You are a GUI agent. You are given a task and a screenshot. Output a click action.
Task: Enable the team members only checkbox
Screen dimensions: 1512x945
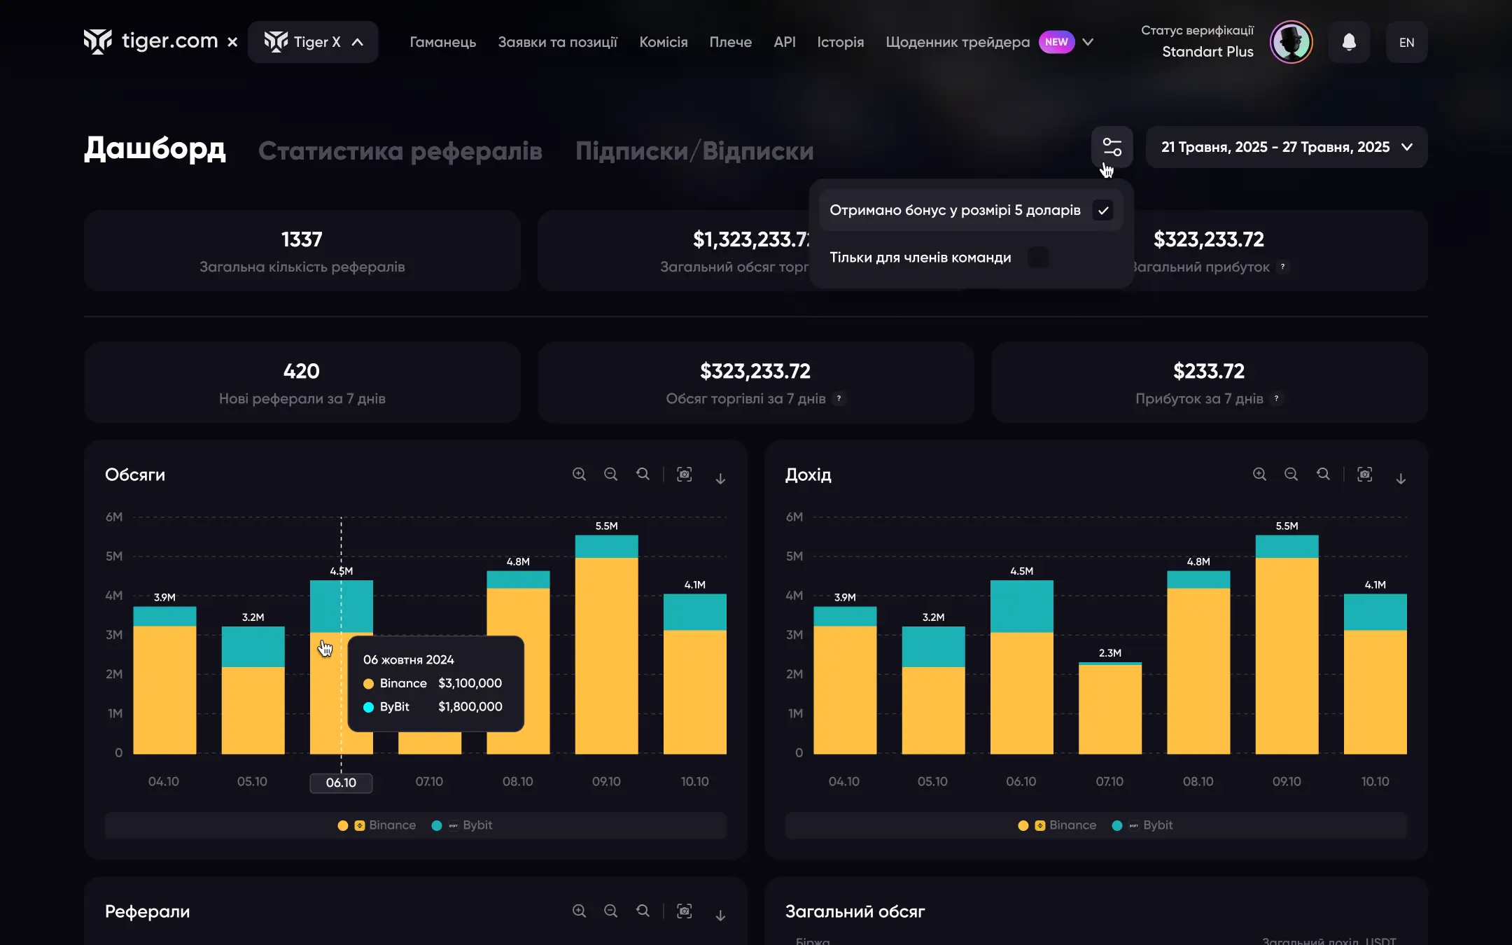1038,258
